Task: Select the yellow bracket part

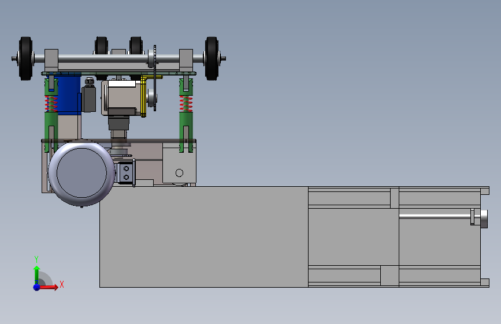Action: pos(144,96)
